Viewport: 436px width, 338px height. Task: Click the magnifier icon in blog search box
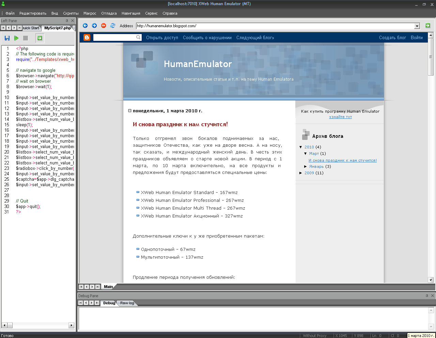(138, 37)
